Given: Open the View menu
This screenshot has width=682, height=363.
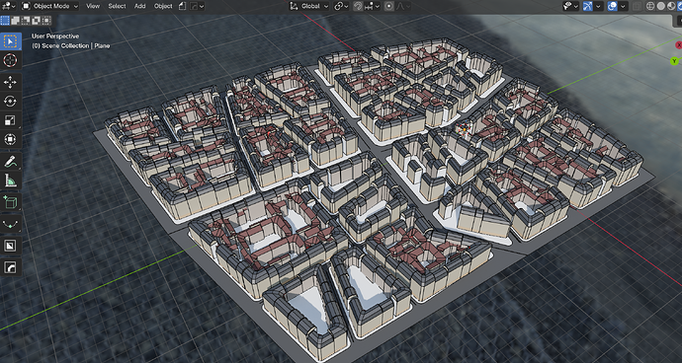Looking at the screenshot, I should click(93, 6).
